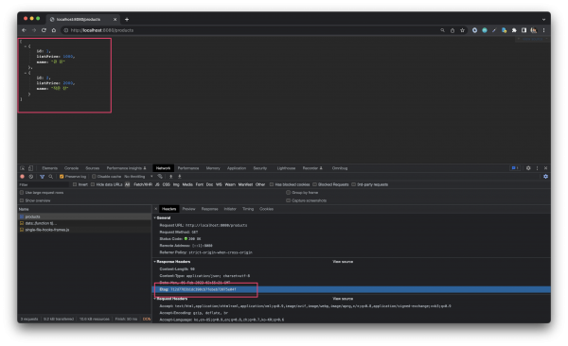Image resolution: width=568 pixels, height=346 pixels.
Task: Check 3rd-party requests option
Action: pyautogui.click(x=353, y=184)
